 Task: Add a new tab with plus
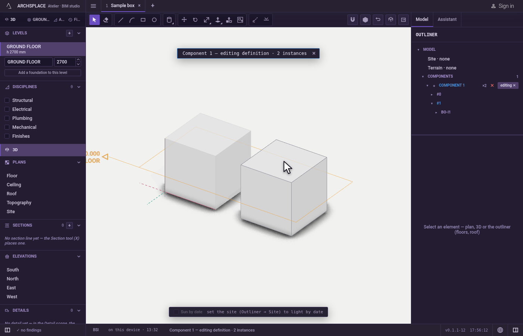tap(152, 6)
